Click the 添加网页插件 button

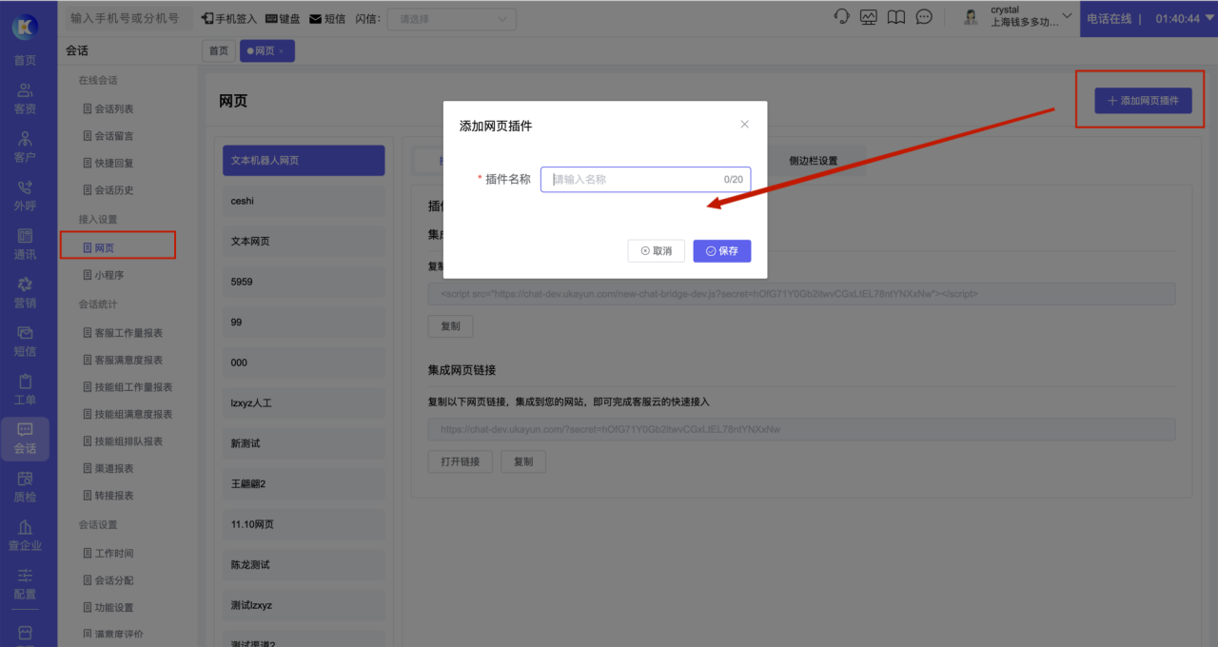tap(1143, 100)
